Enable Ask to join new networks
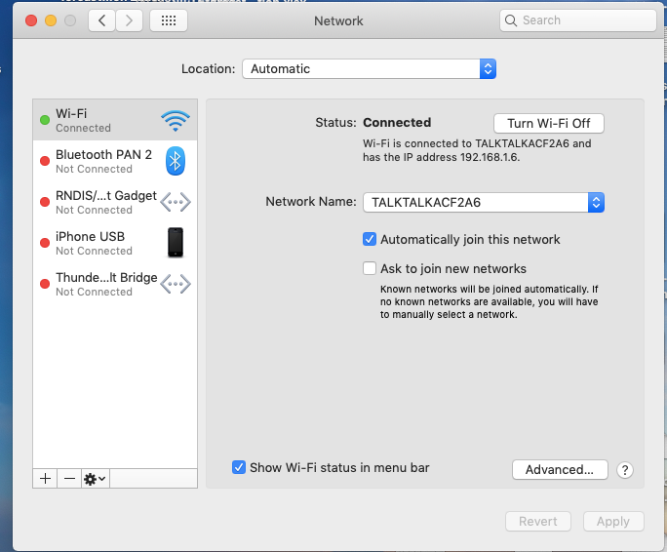Viewport: 667px width, 552px height. (370, 268)
